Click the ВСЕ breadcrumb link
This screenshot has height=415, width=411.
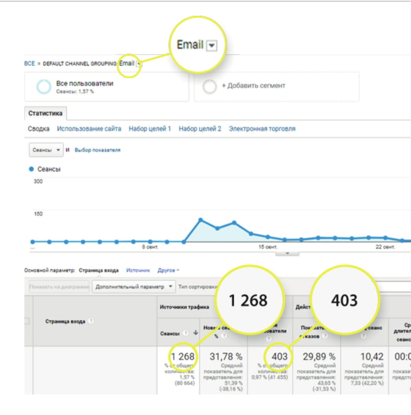29,63
